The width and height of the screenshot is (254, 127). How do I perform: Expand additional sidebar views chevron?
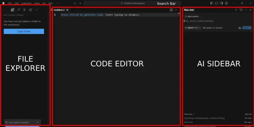coord(37,10)
